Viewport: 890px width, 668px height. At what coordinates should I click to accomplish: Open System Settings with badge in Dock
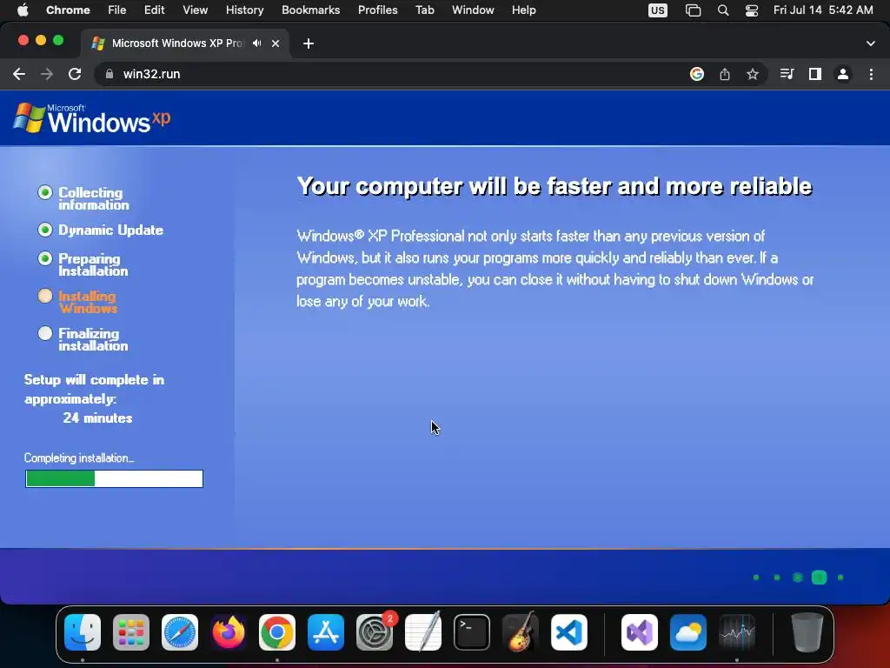375,632
